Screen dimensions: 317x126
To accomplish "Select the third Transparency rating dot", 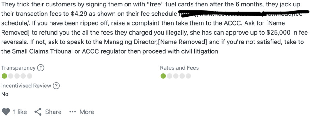I will pyautogui.click(x=17, y=76).
